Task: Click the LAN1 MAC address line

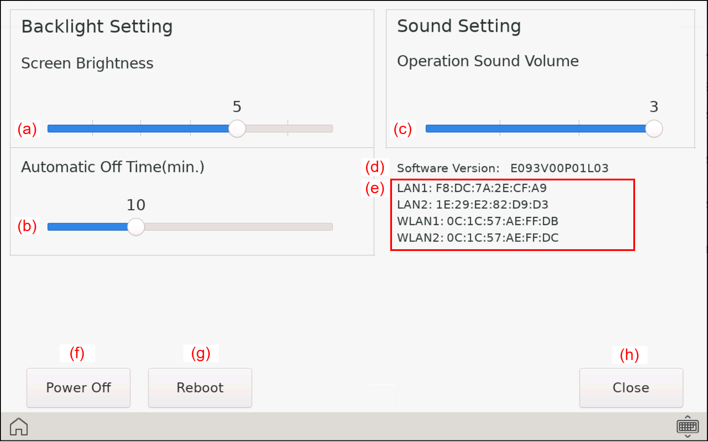Action: click(472, 188)
